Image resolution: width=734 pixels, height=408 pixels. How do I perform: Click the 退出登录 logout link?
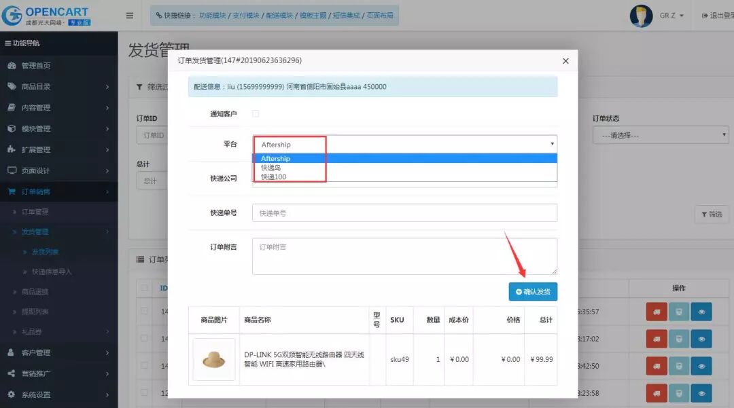tap(718, 16)
